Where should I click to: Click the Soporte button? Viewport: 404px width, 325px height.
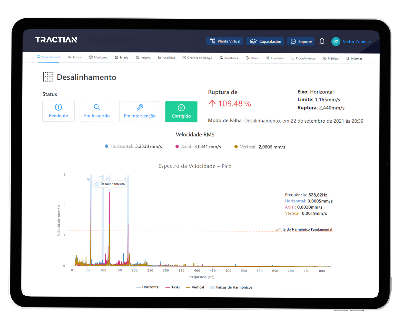301,41
